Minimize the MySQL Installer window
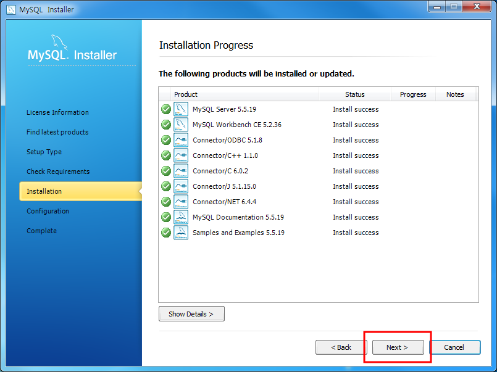The width and height of the screenshot is (497, 372). 437,6
